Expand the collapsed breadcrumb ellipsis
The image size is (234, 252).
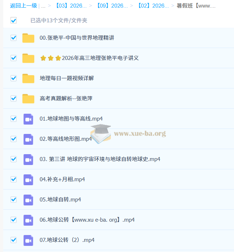point(43,6)
